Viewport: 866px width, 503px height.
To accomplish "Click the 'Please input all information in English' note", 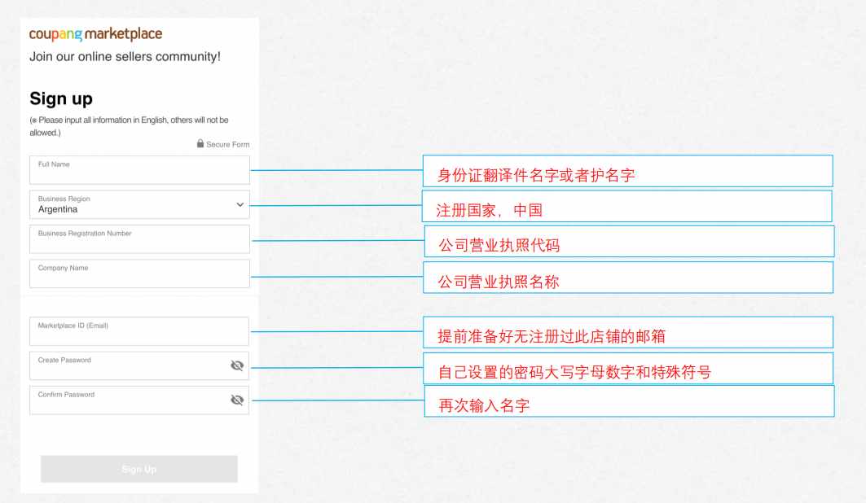I will click(x=129, y=126).
